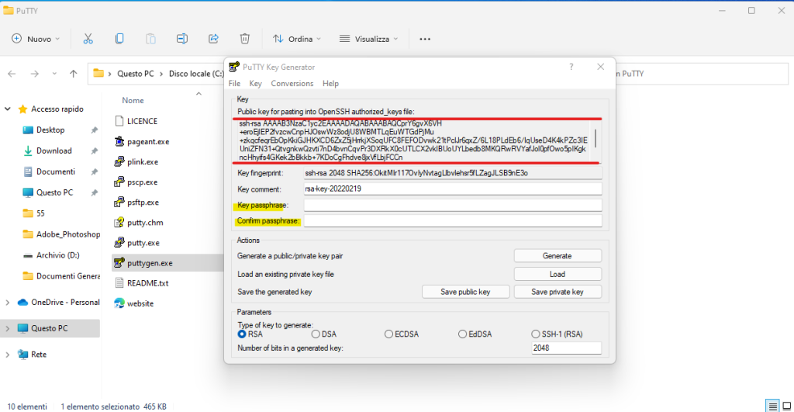
Task: Select the puttygen.exe file icon
Action: pyautogui.click(x=120, y=263)
